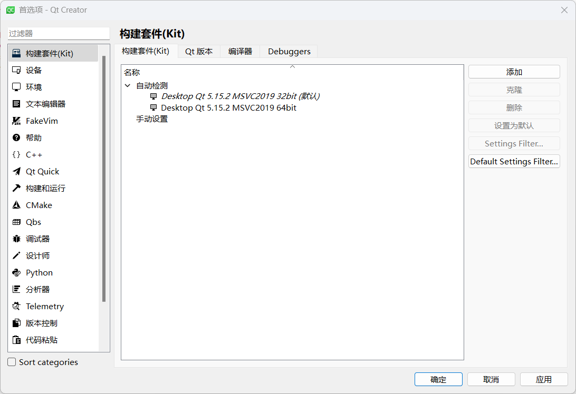Open the Qt Quick paper-plane icon
This screenshot has height=394, width=576.
(x=16, y=171)
